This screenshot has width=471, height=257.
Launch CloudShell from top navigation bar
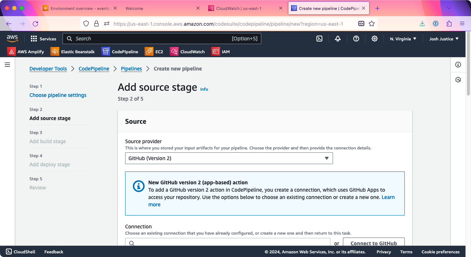319,39
